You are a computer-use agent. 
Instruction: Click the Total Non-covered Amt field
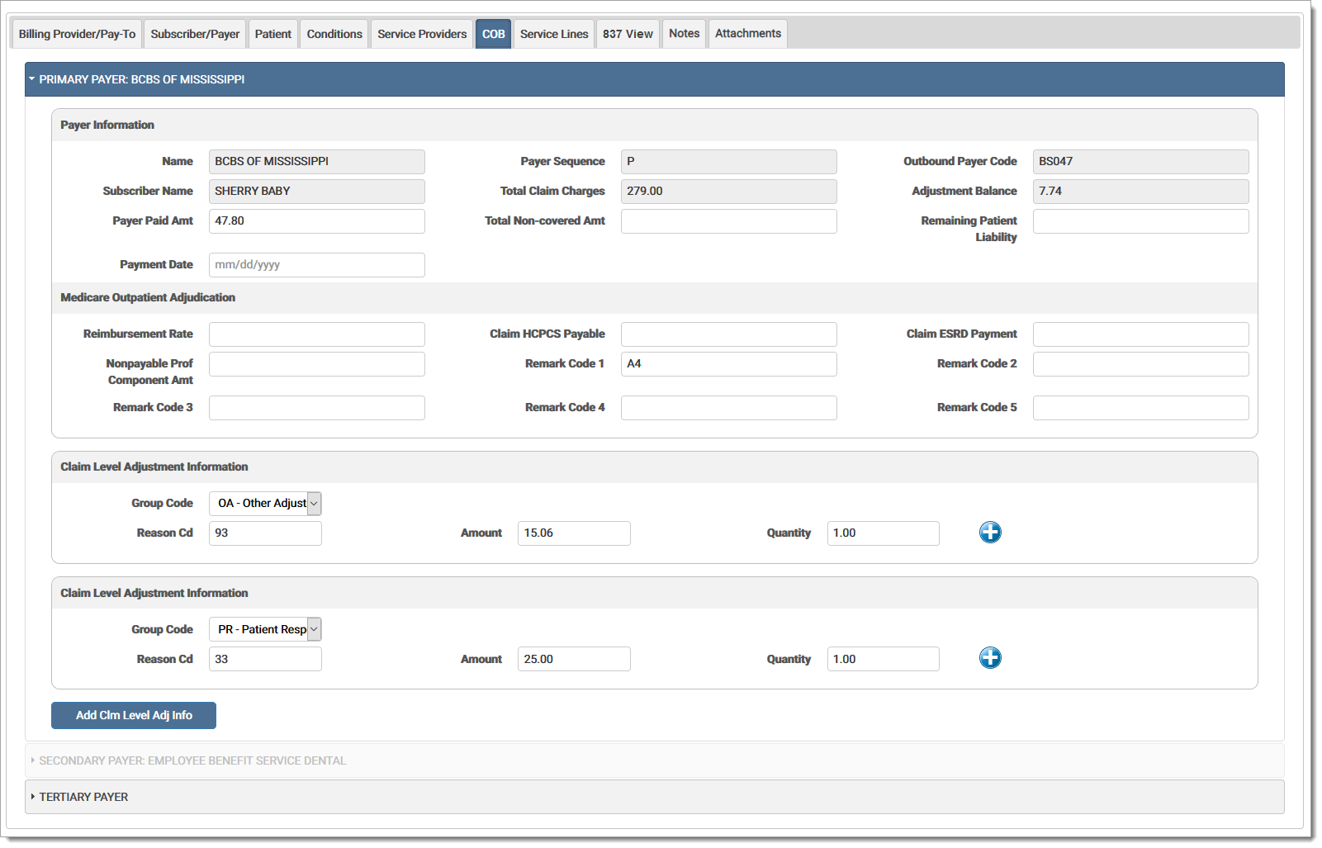(729, 221)
